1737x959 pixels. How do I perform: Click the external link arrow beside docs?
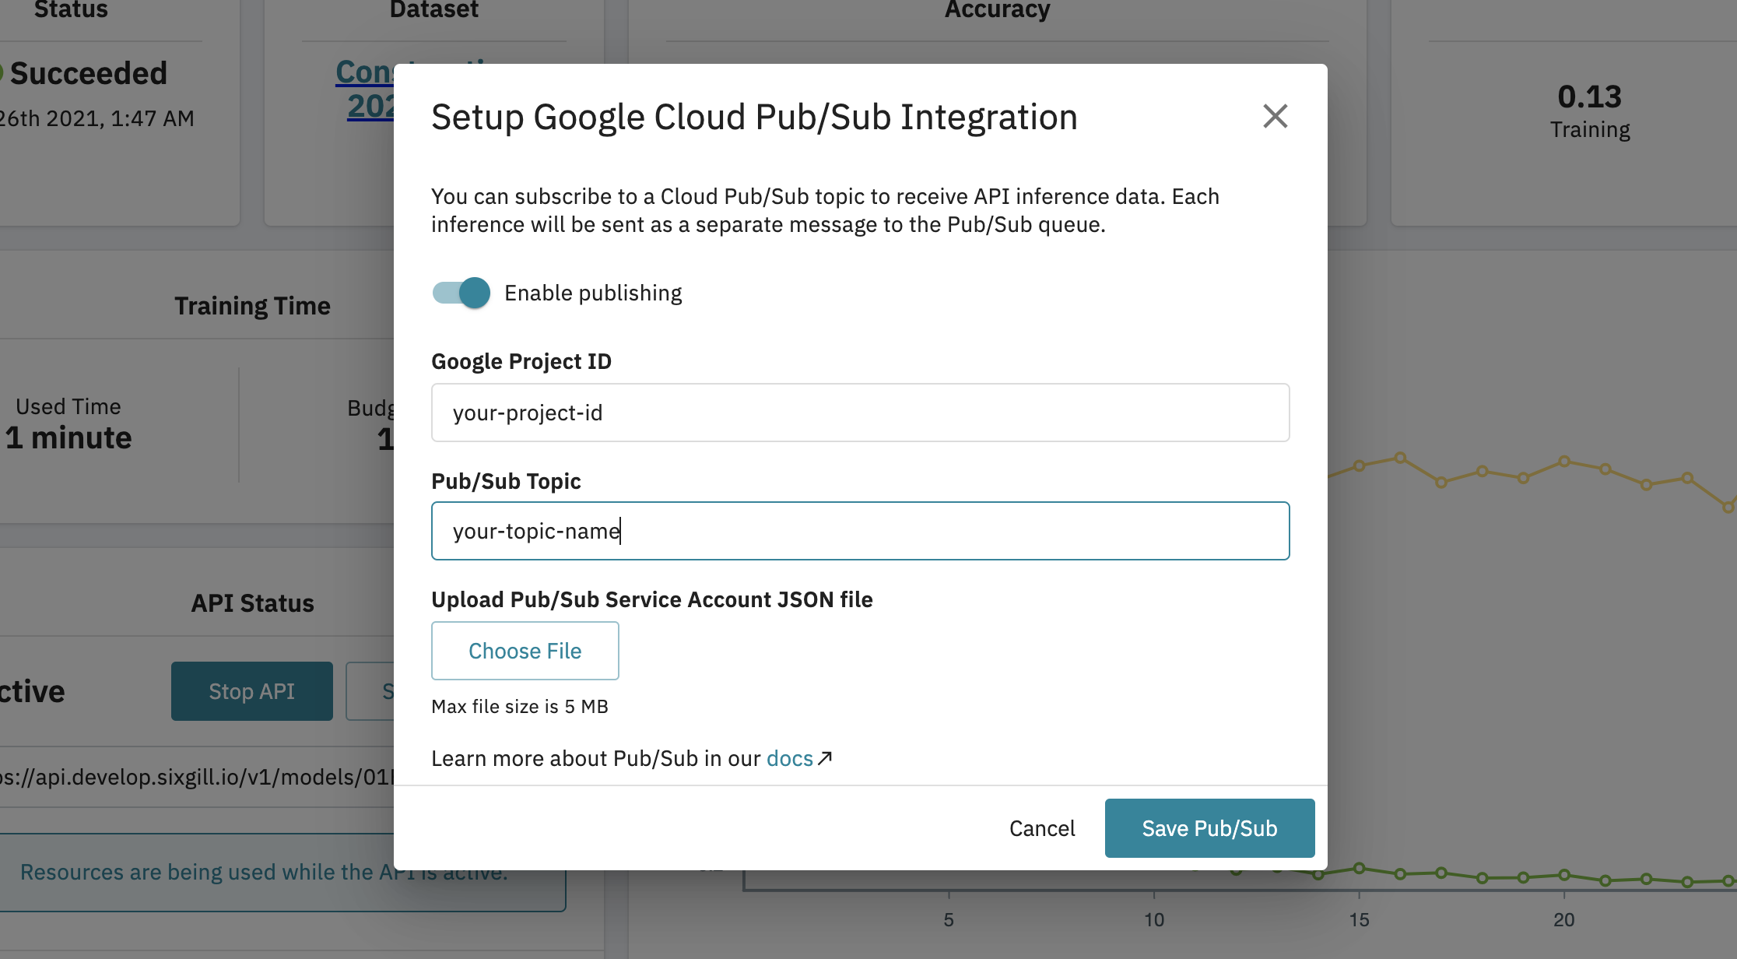(x=825, y=758)
